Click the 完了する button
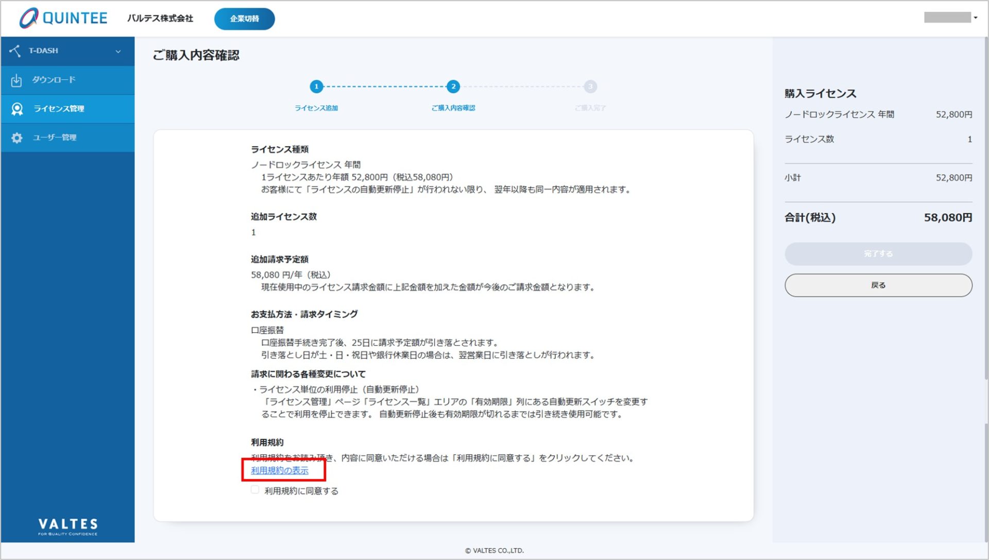 [x=878, y=254]
